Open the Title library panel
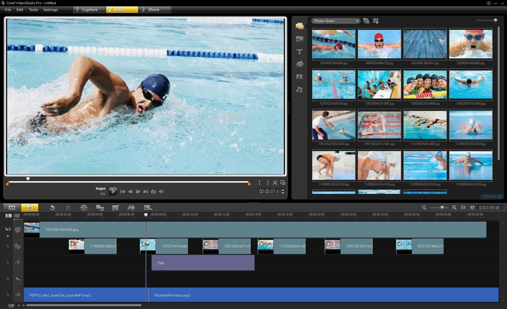 (x=300, y=52)
